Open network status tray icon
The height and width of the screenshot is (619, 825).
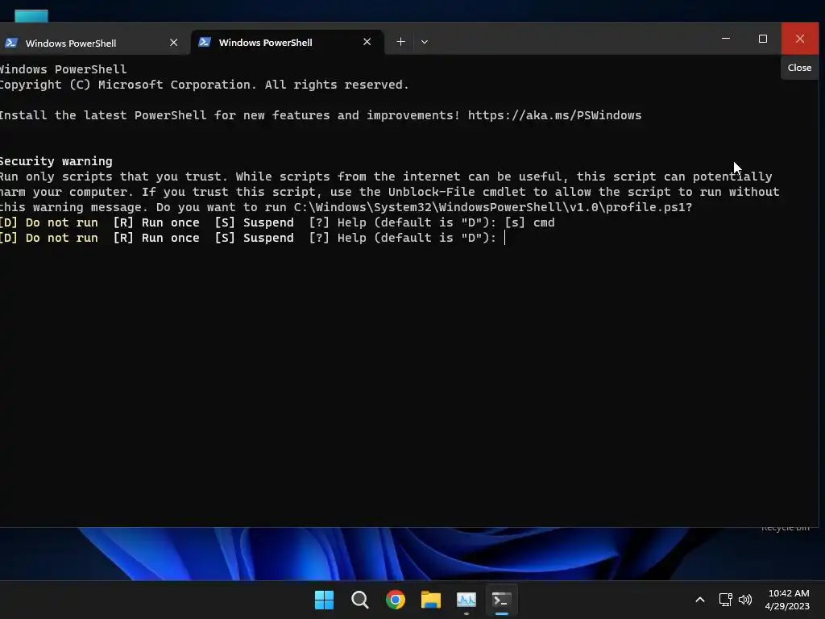pyautogui.click(x=726, y=600)
